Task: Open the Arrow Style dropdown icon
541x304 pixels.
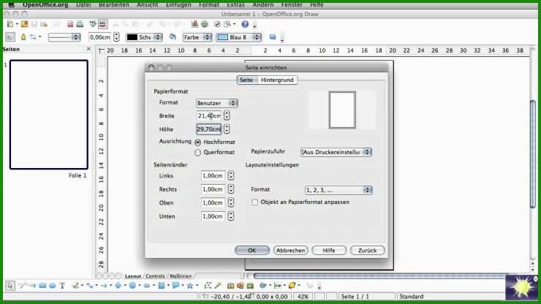Action: tap(35, 37)
